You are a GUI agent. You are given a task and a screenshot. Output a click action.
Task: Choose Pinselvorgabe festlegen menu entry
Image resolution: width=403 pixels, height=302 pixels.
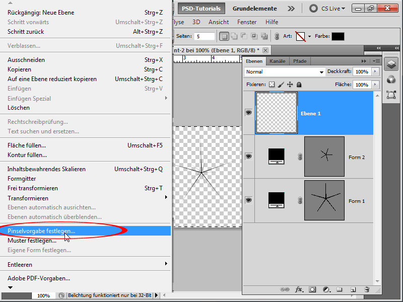pos(85,231)
